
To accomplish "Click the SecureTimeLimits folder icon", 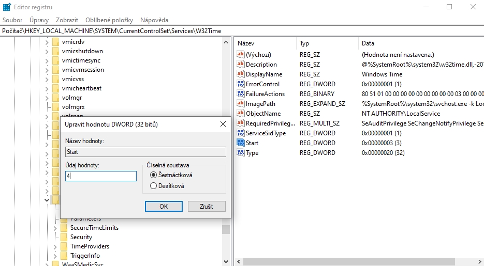I will (64, 228).
